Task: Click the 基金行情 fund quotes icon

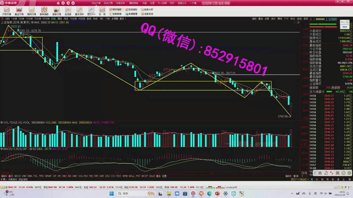Action: (x=19, y=11)
